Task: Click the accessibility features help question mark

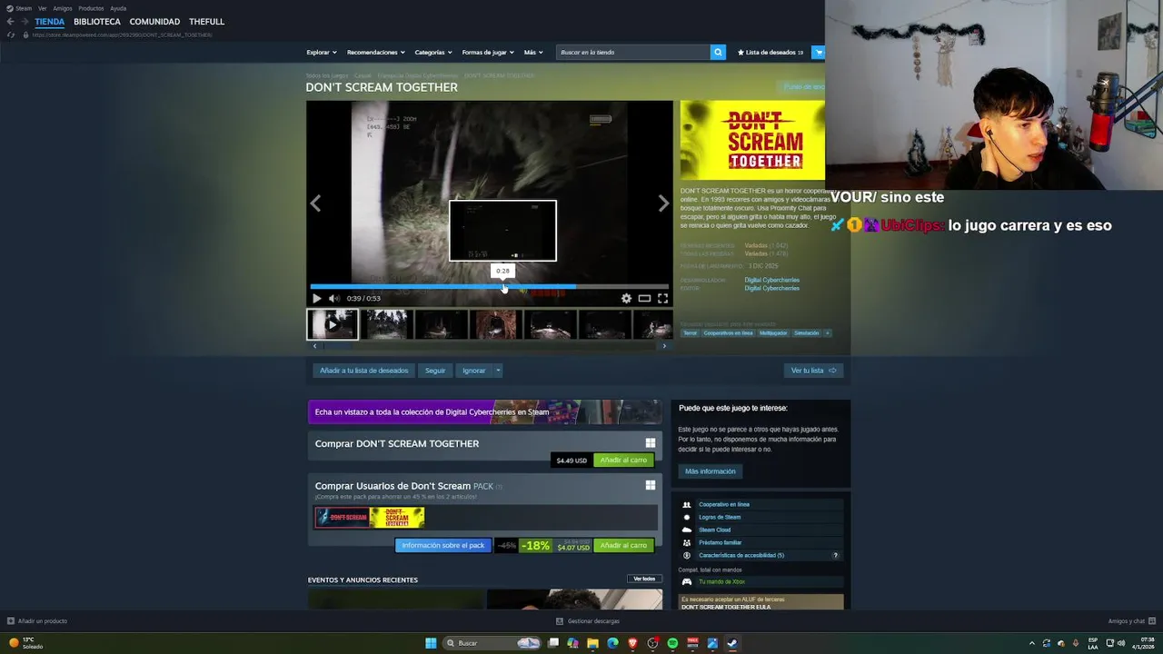Action: point(835,555)
